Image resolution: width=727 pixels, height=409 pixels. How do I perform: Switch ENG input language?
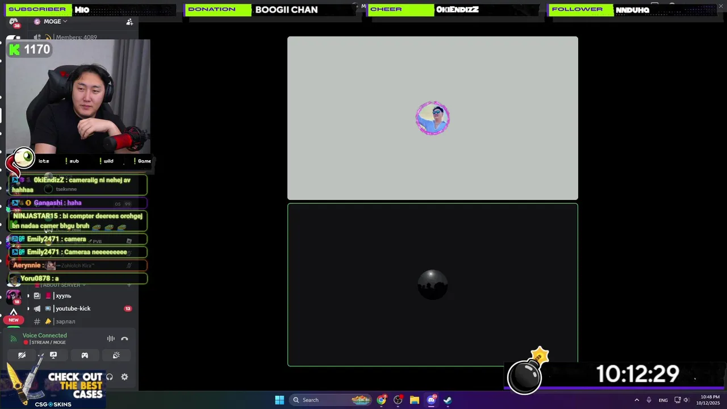(663, 400)
